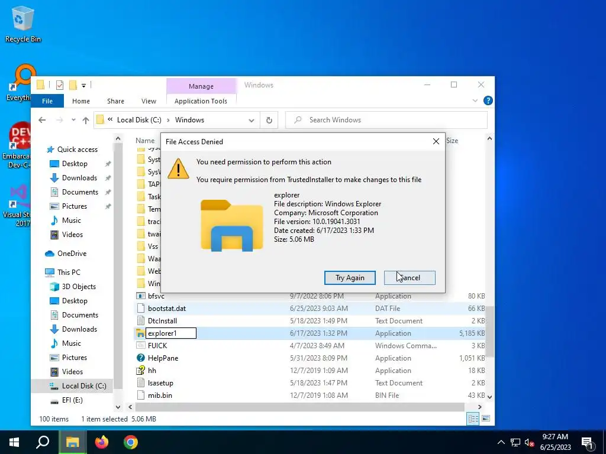Open taskbar Search magnifier

(x=43, y=442)
